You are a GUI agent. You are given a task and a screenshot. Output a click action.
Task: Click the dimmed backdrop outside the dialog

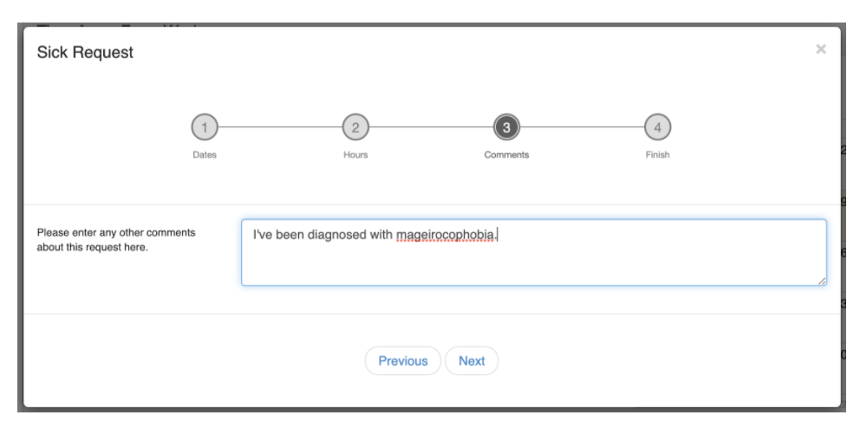(x=10, y=217)
